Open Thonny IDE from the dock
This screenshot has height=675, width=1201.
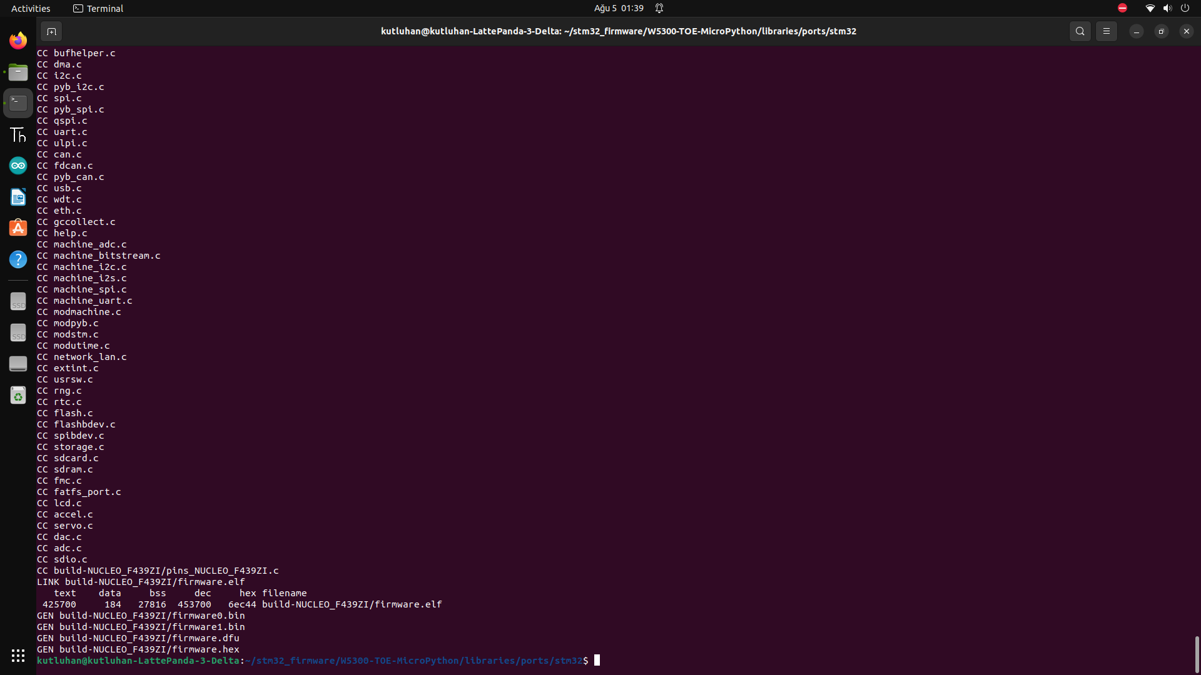click(x=18, y=134)
